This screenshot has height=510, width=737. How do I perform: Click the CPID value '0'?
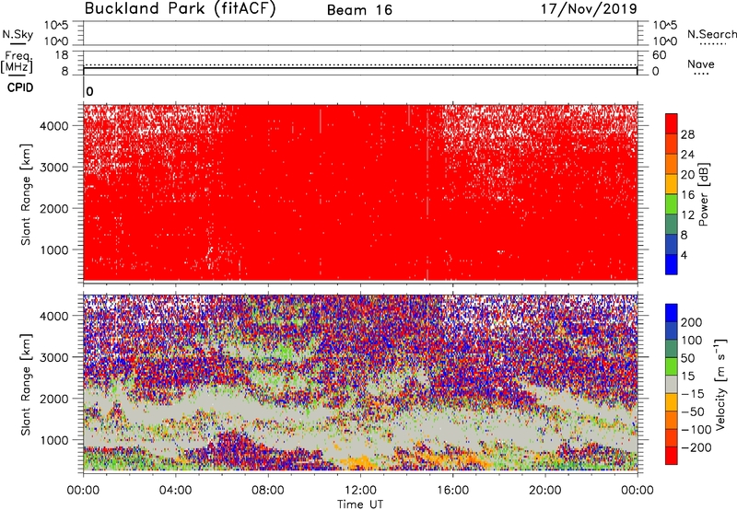pyautogui.click(x=89, y=91)
